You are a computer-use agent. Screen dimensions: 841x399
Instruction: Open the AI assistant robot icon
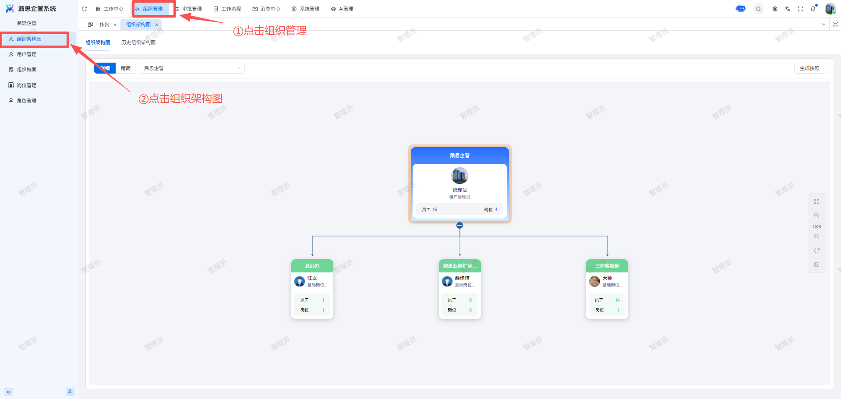point(740,9)
